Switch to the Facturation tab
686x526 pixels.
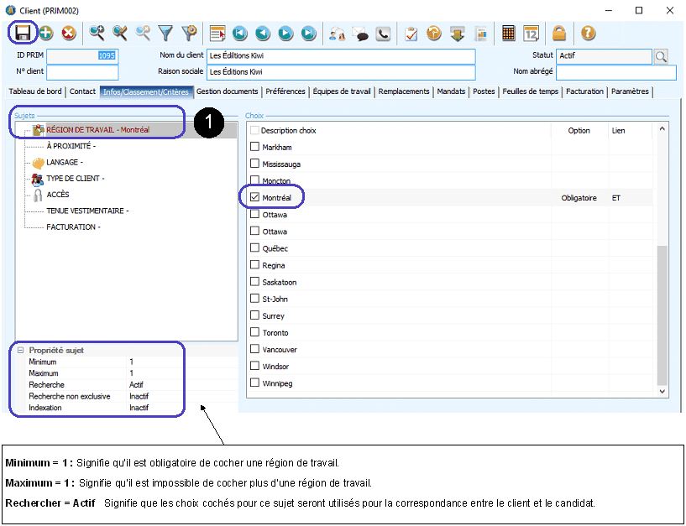[584, 91]
